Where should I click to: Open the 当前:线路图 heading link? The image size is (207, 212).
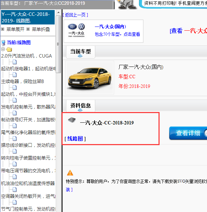click(19, 42)
